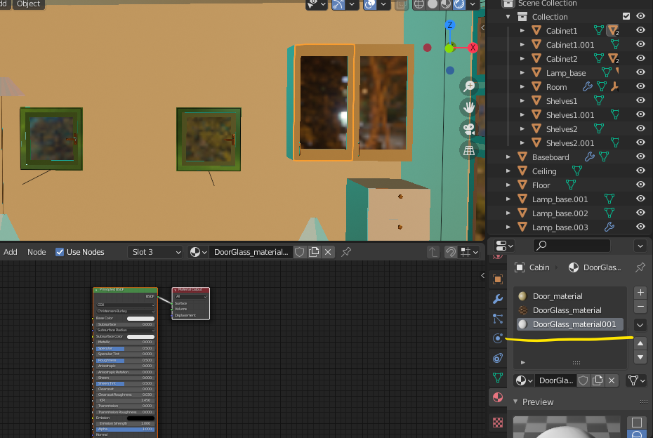The image size is (653, 438).
Task: Open the Object menu in viewport
Action: 28,4
